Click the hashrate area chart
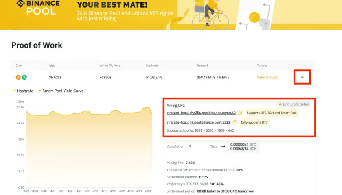The width and height of the screenshot is (342, 195). point(89,147)
